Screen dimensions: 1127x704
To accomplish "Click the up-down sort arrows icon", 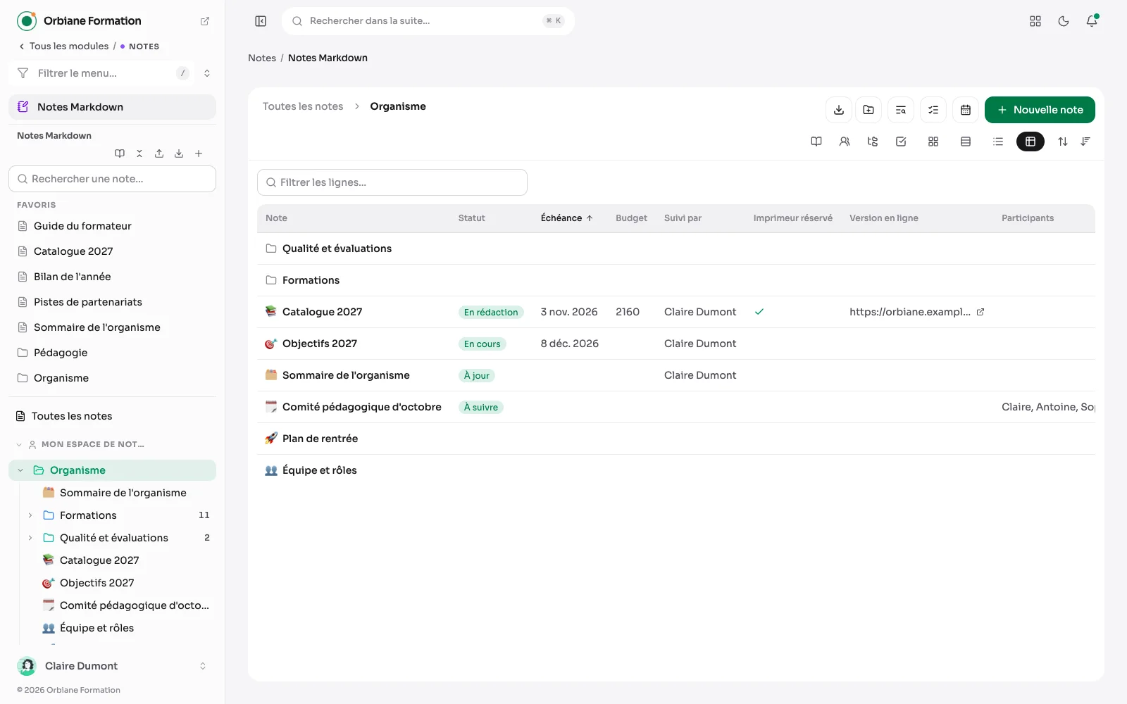I will pos(1062,142).
